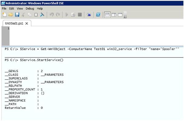Show script pane on right layout icon
The width and height of the screenshot is (184, 121).
coord(114,15)
